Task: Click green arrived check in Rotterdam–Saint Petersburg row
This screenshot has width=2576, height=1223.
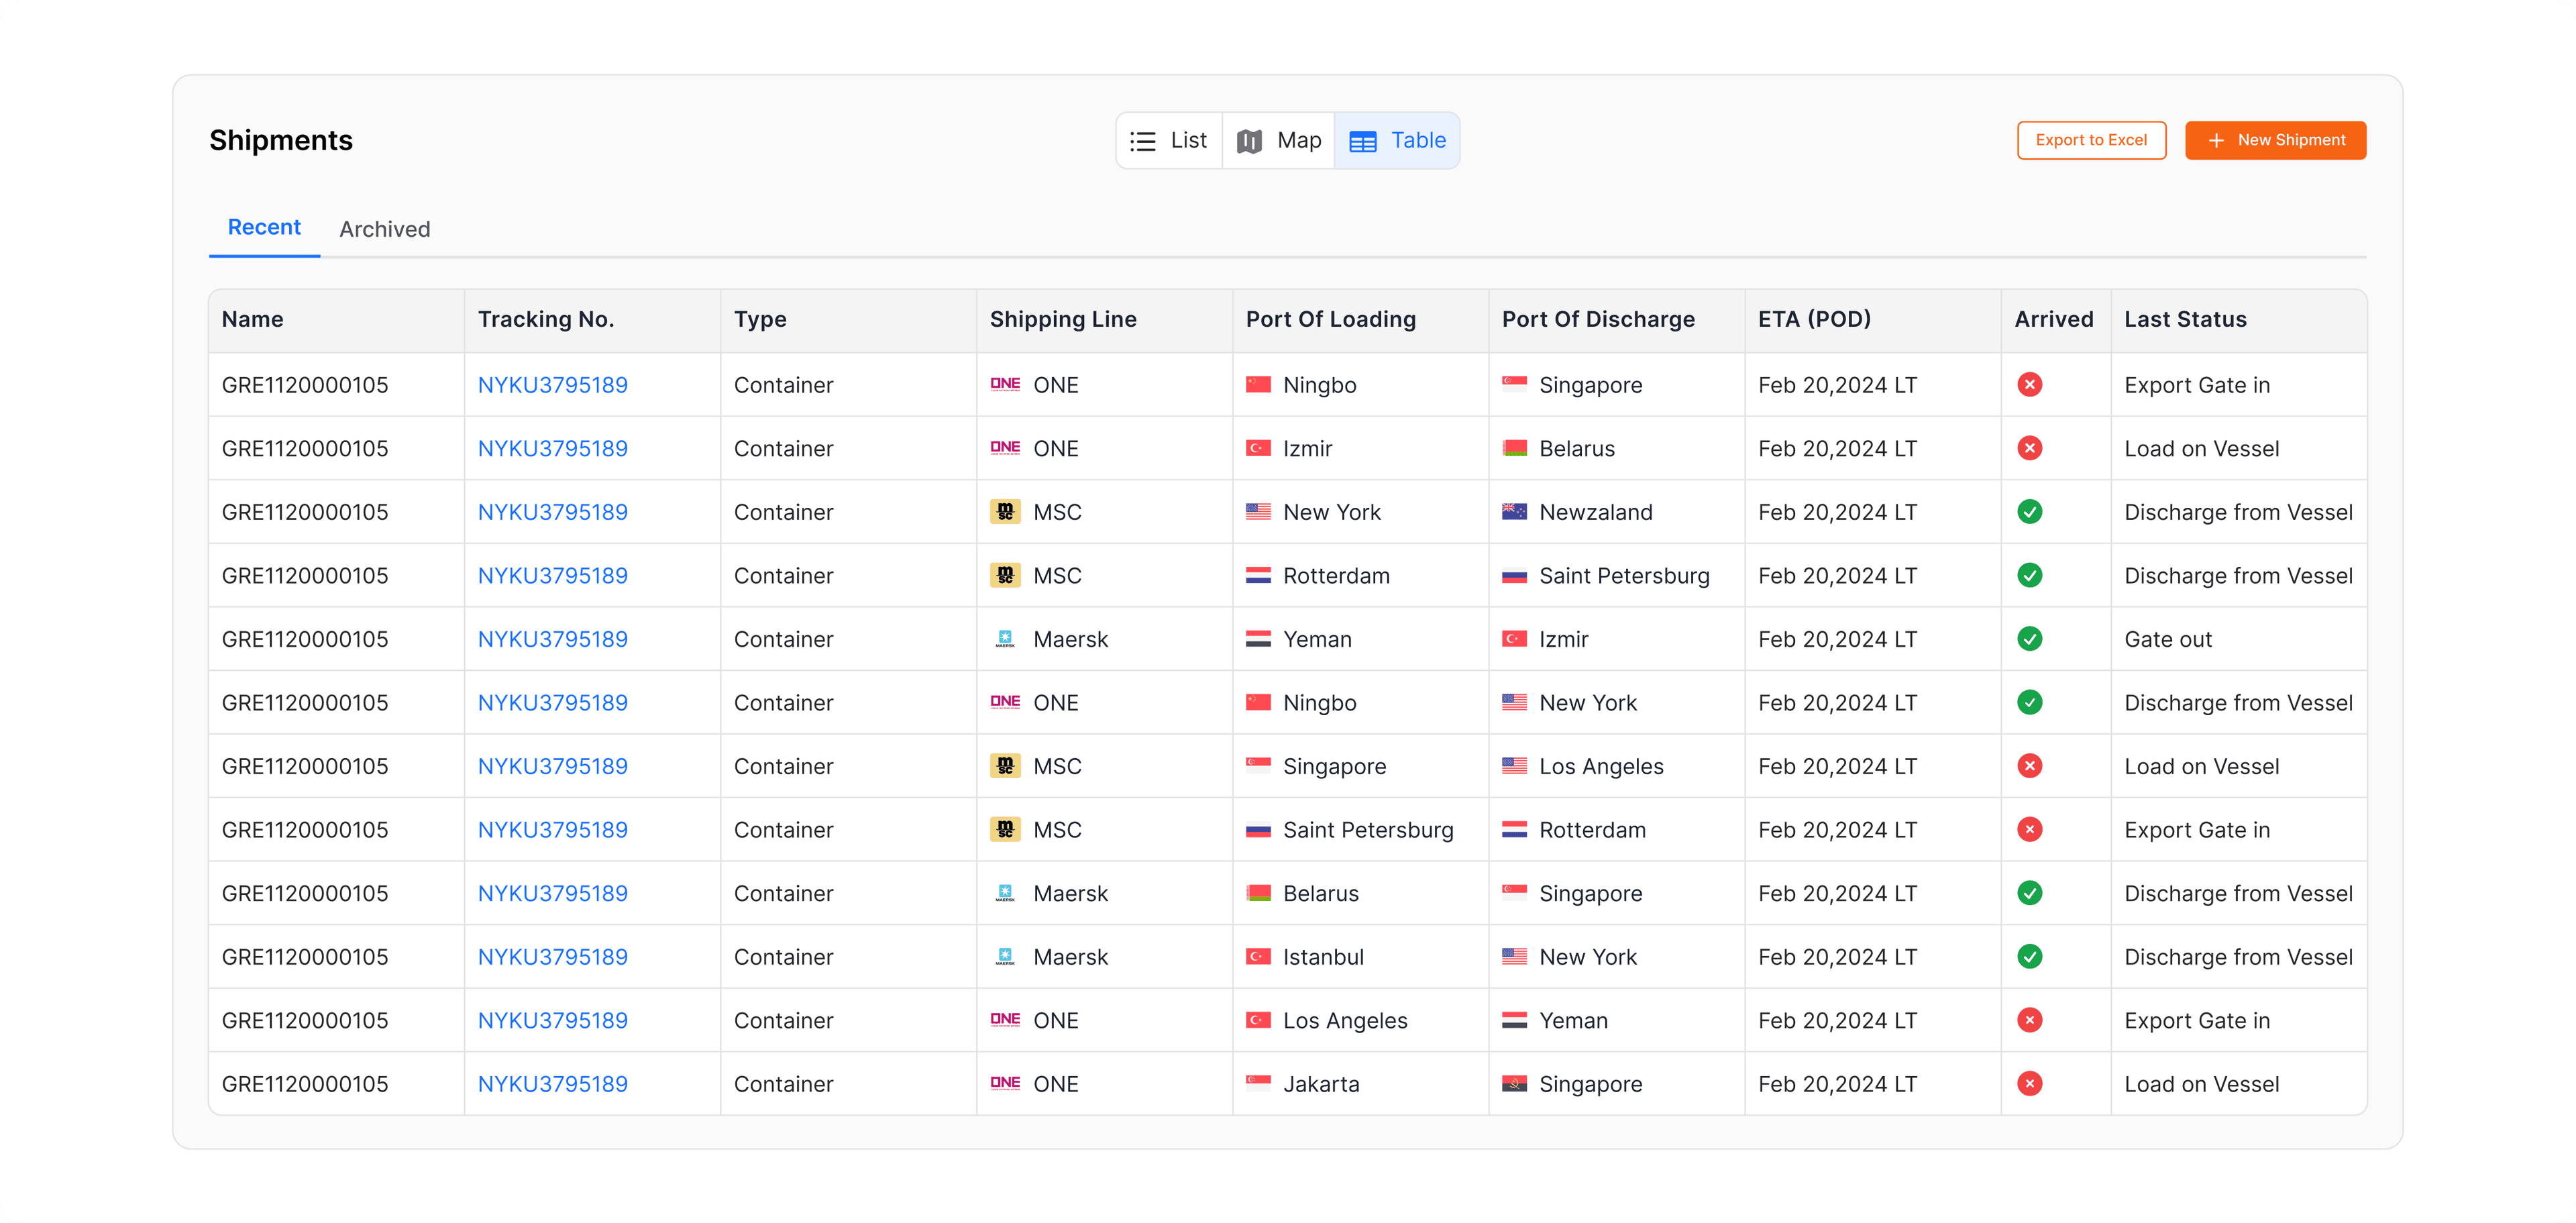Action: [2029, 575]
